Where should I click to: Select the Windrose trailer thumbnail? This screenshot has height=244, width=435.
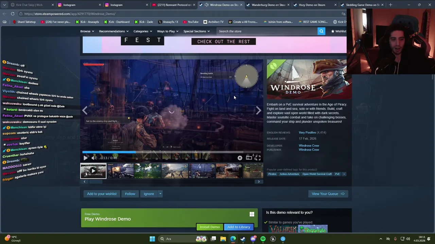point(93,171)
